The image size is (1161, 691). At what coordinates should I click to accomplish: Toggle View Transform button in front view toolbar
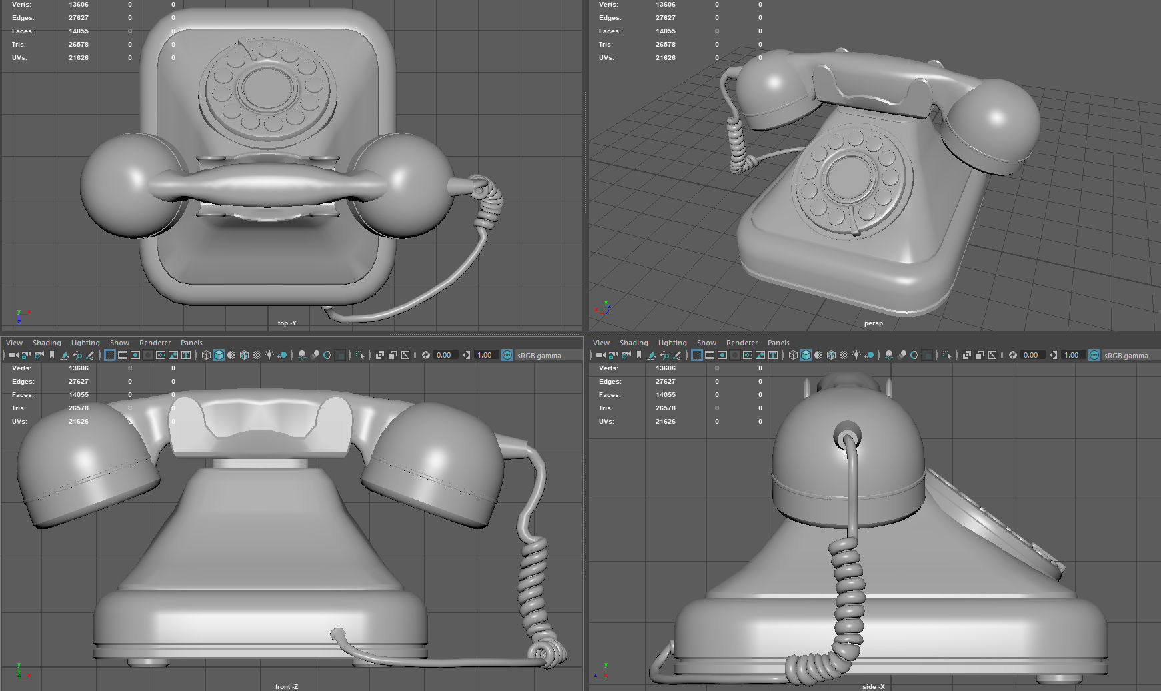coord(507,355)
